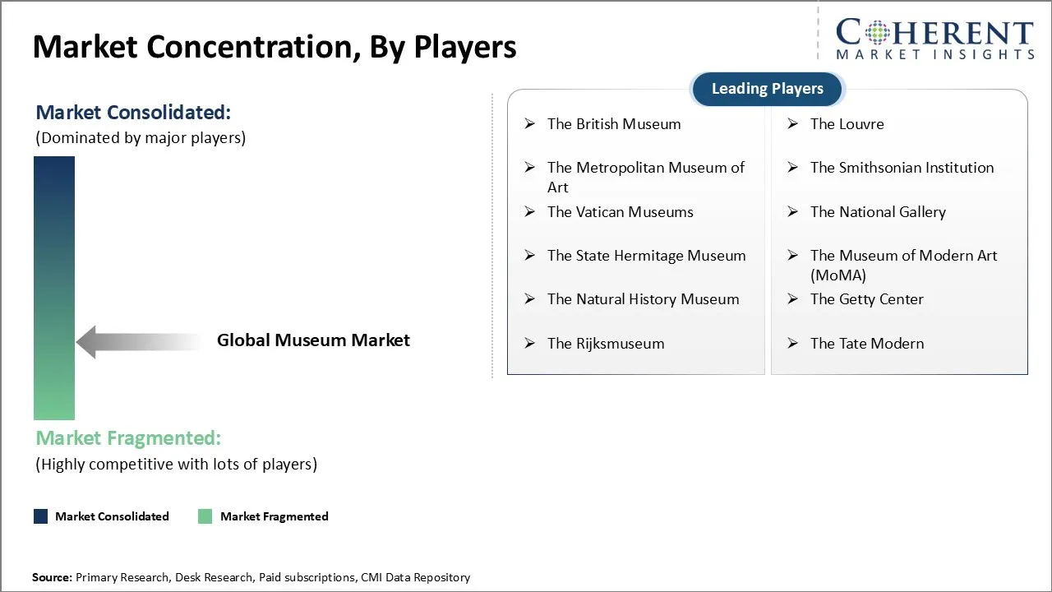Click the gray arrow pointing at the bar

[x=138, y=341]
